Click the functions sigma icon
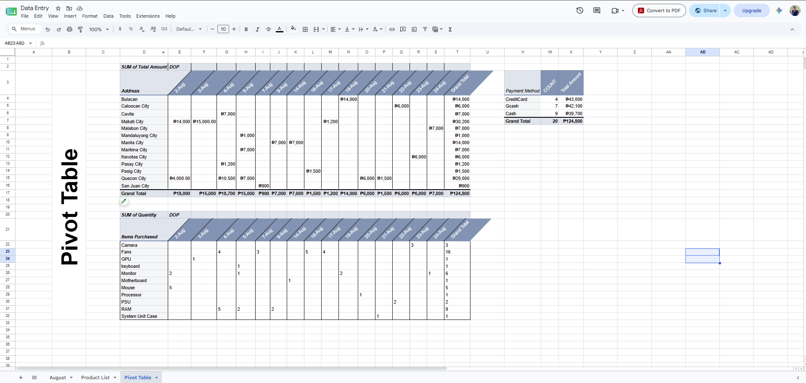Image resolution: width=806 pixels, height=383 pixels. pyautogui.click(x=450, y=29)
